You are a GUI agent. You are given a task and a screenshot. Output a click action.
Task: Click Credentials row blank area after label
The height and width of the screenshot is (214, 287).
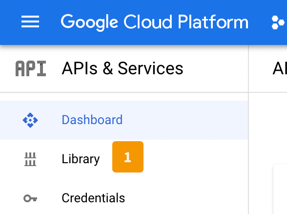pos(186,198)
